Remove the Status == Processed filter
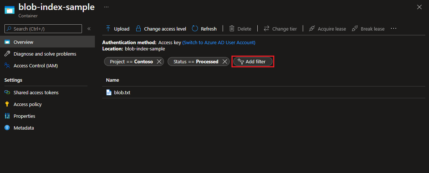Viewport: 429px width, 173px height. [224, 62]
